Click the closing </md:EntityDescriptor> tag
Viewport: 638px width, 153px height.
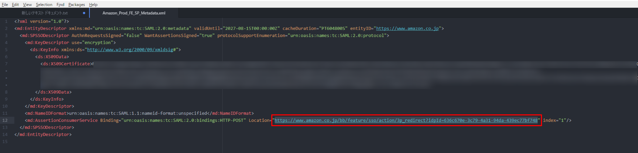pyautogui.click(x=43, y=134)
